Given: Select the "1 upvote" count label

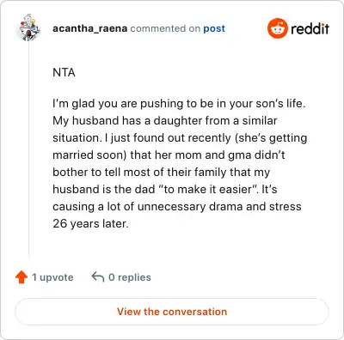Looking at the screenshot, I should click(x=52, y=277).
